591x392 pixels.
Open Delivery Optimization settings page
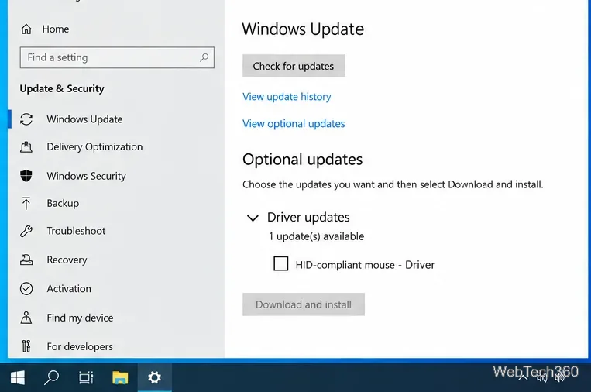click(94, 146)
